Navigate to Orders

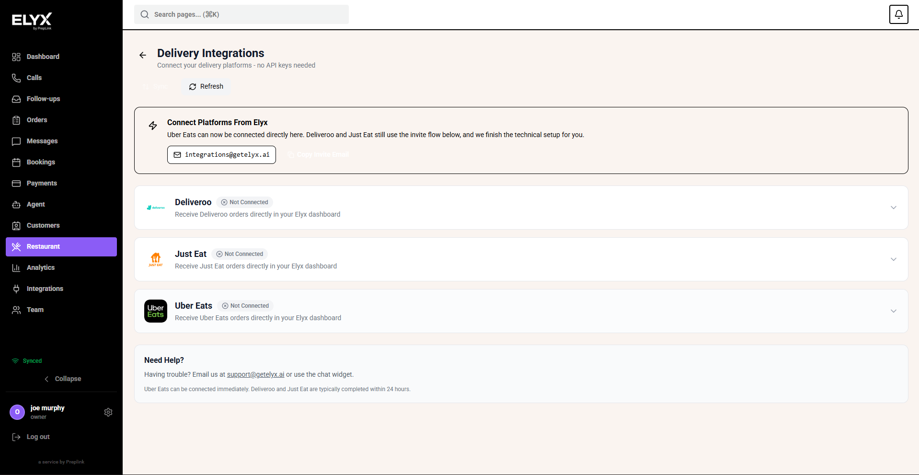pyautogui.click(x=61, y=120)
